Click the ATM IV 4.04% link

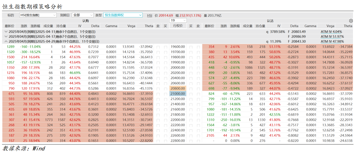point(331,32)
